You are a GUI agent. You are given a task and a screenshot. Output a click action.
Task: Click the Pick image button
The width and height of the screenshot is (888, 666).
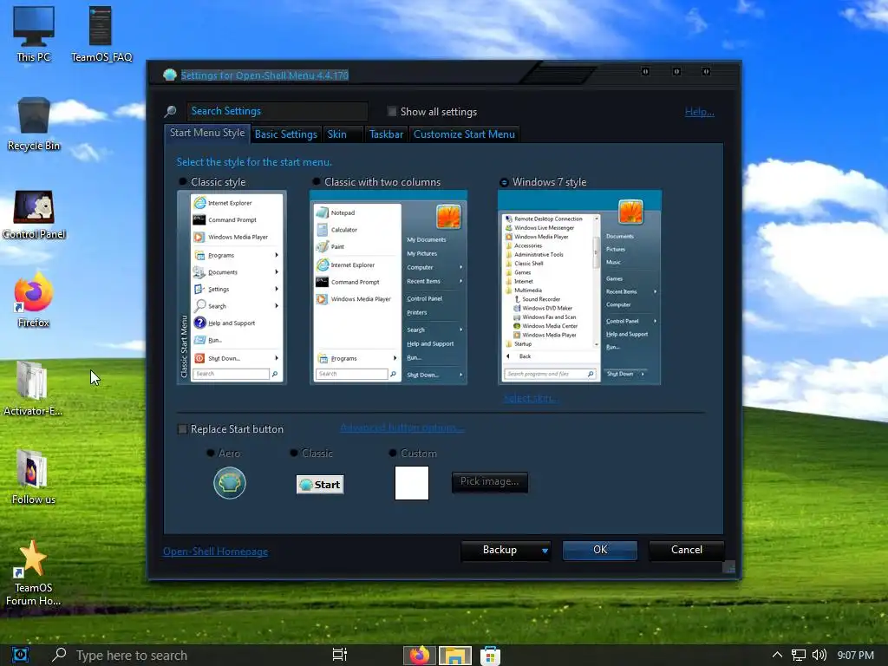tap(489, 481)
